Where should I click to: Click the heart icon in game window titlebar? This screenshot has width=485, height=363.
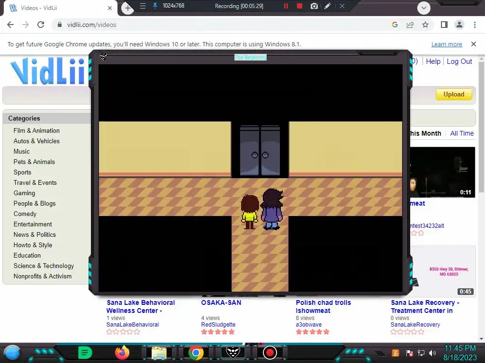104,57
